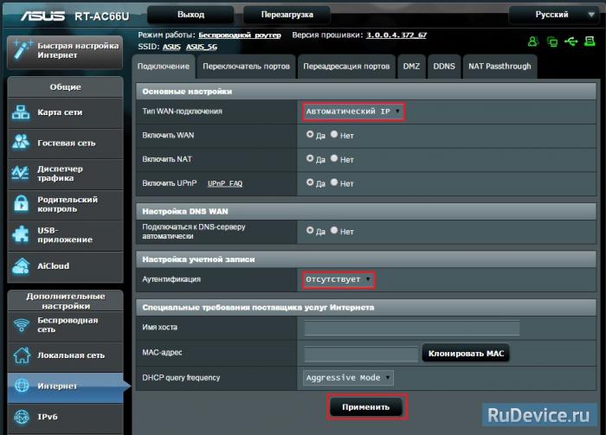Click the MAC-адрес input field
606x435 pixels.
pyautogui.click(x=361, y=354)
